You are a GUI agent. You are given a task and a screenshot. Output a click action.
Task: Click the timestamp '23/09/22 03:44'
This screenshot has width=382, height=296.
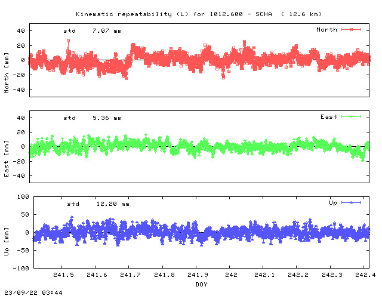click(x=33, y=292)
